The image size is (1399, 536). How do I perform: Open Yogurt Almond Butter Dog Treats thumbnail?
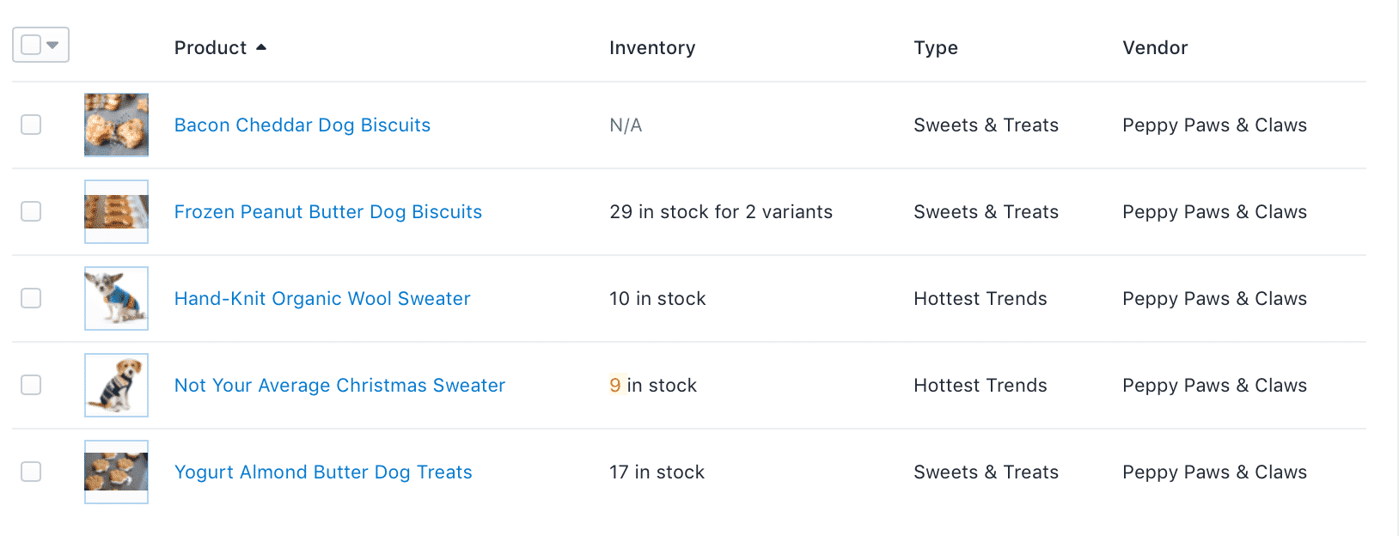116,472
